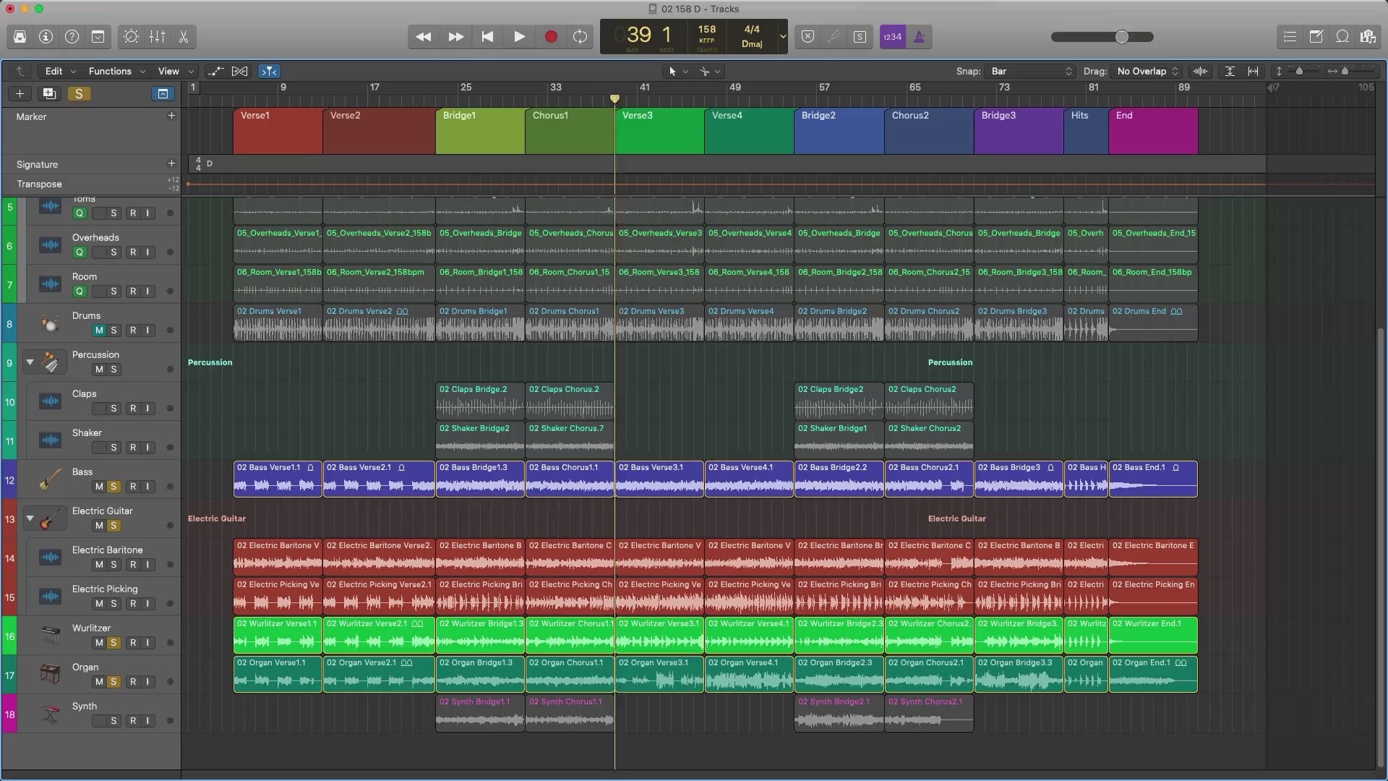Open the Drag mode No Overlap dropdown
1388x781 pixels.
click(1147, 71)
